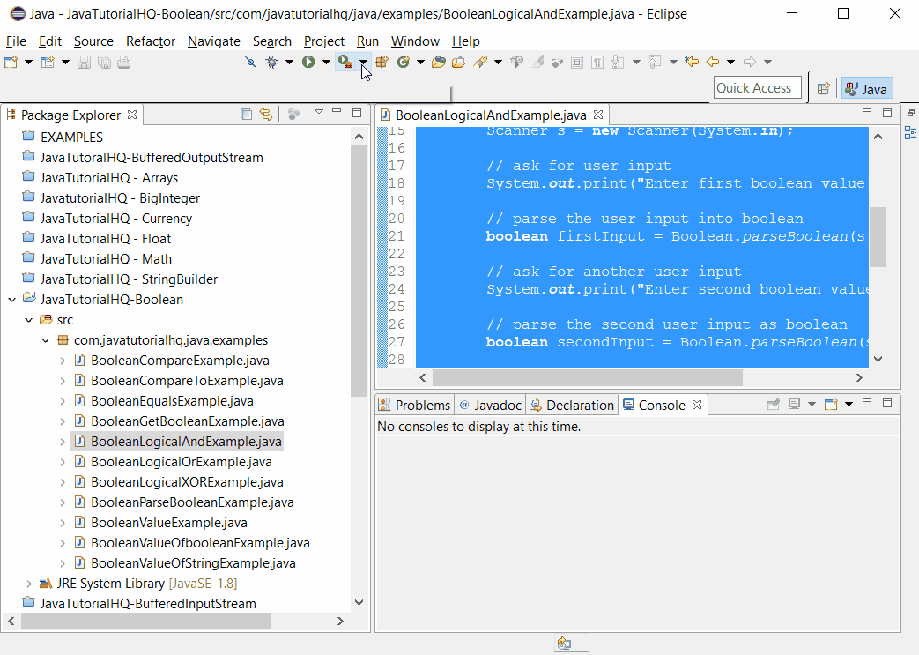919x655 pixels.
Task: Select BooleanParseBooleanExample.java in the tree
Action: [192, 502]
